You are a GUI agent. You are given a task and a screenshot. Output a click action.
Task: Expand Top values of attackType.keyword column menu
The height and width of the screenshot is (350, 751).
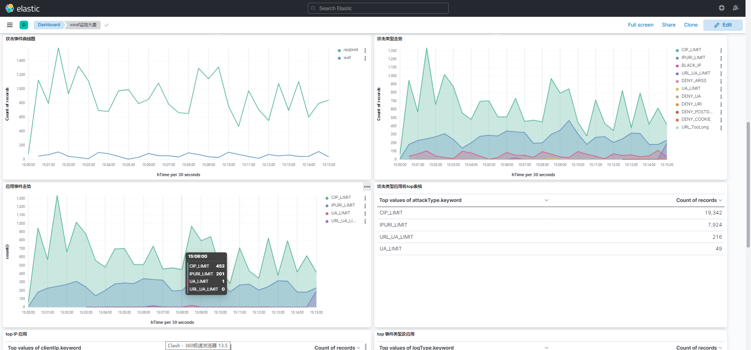point(546,200)
